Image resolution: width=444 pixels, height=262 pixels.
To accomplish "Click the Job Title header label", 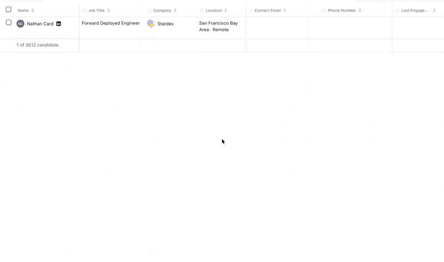I will point(96,11).
